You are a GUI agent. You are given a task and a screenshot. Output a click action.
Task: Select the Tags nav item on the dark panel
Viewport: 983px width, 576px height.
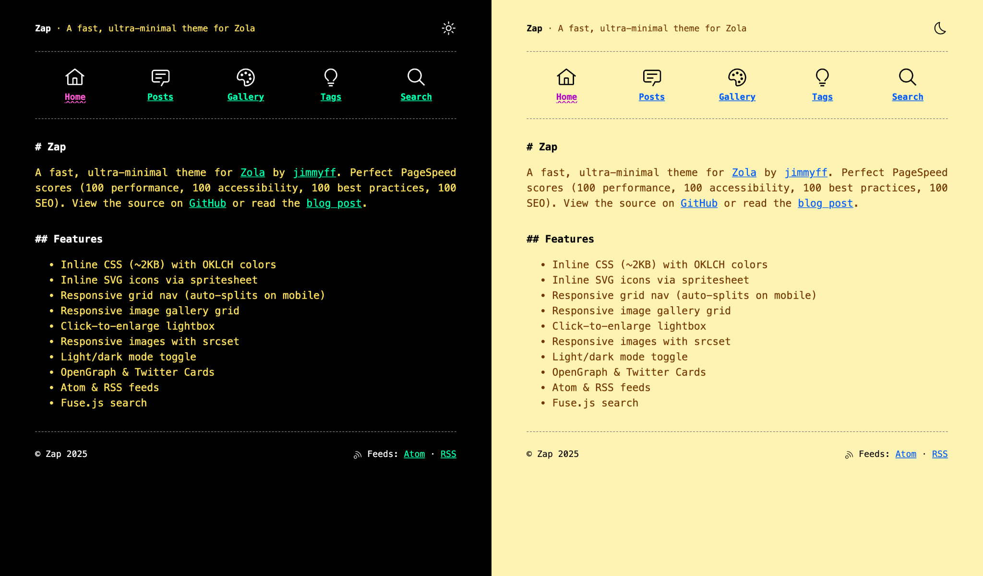[x=331, y=96]
